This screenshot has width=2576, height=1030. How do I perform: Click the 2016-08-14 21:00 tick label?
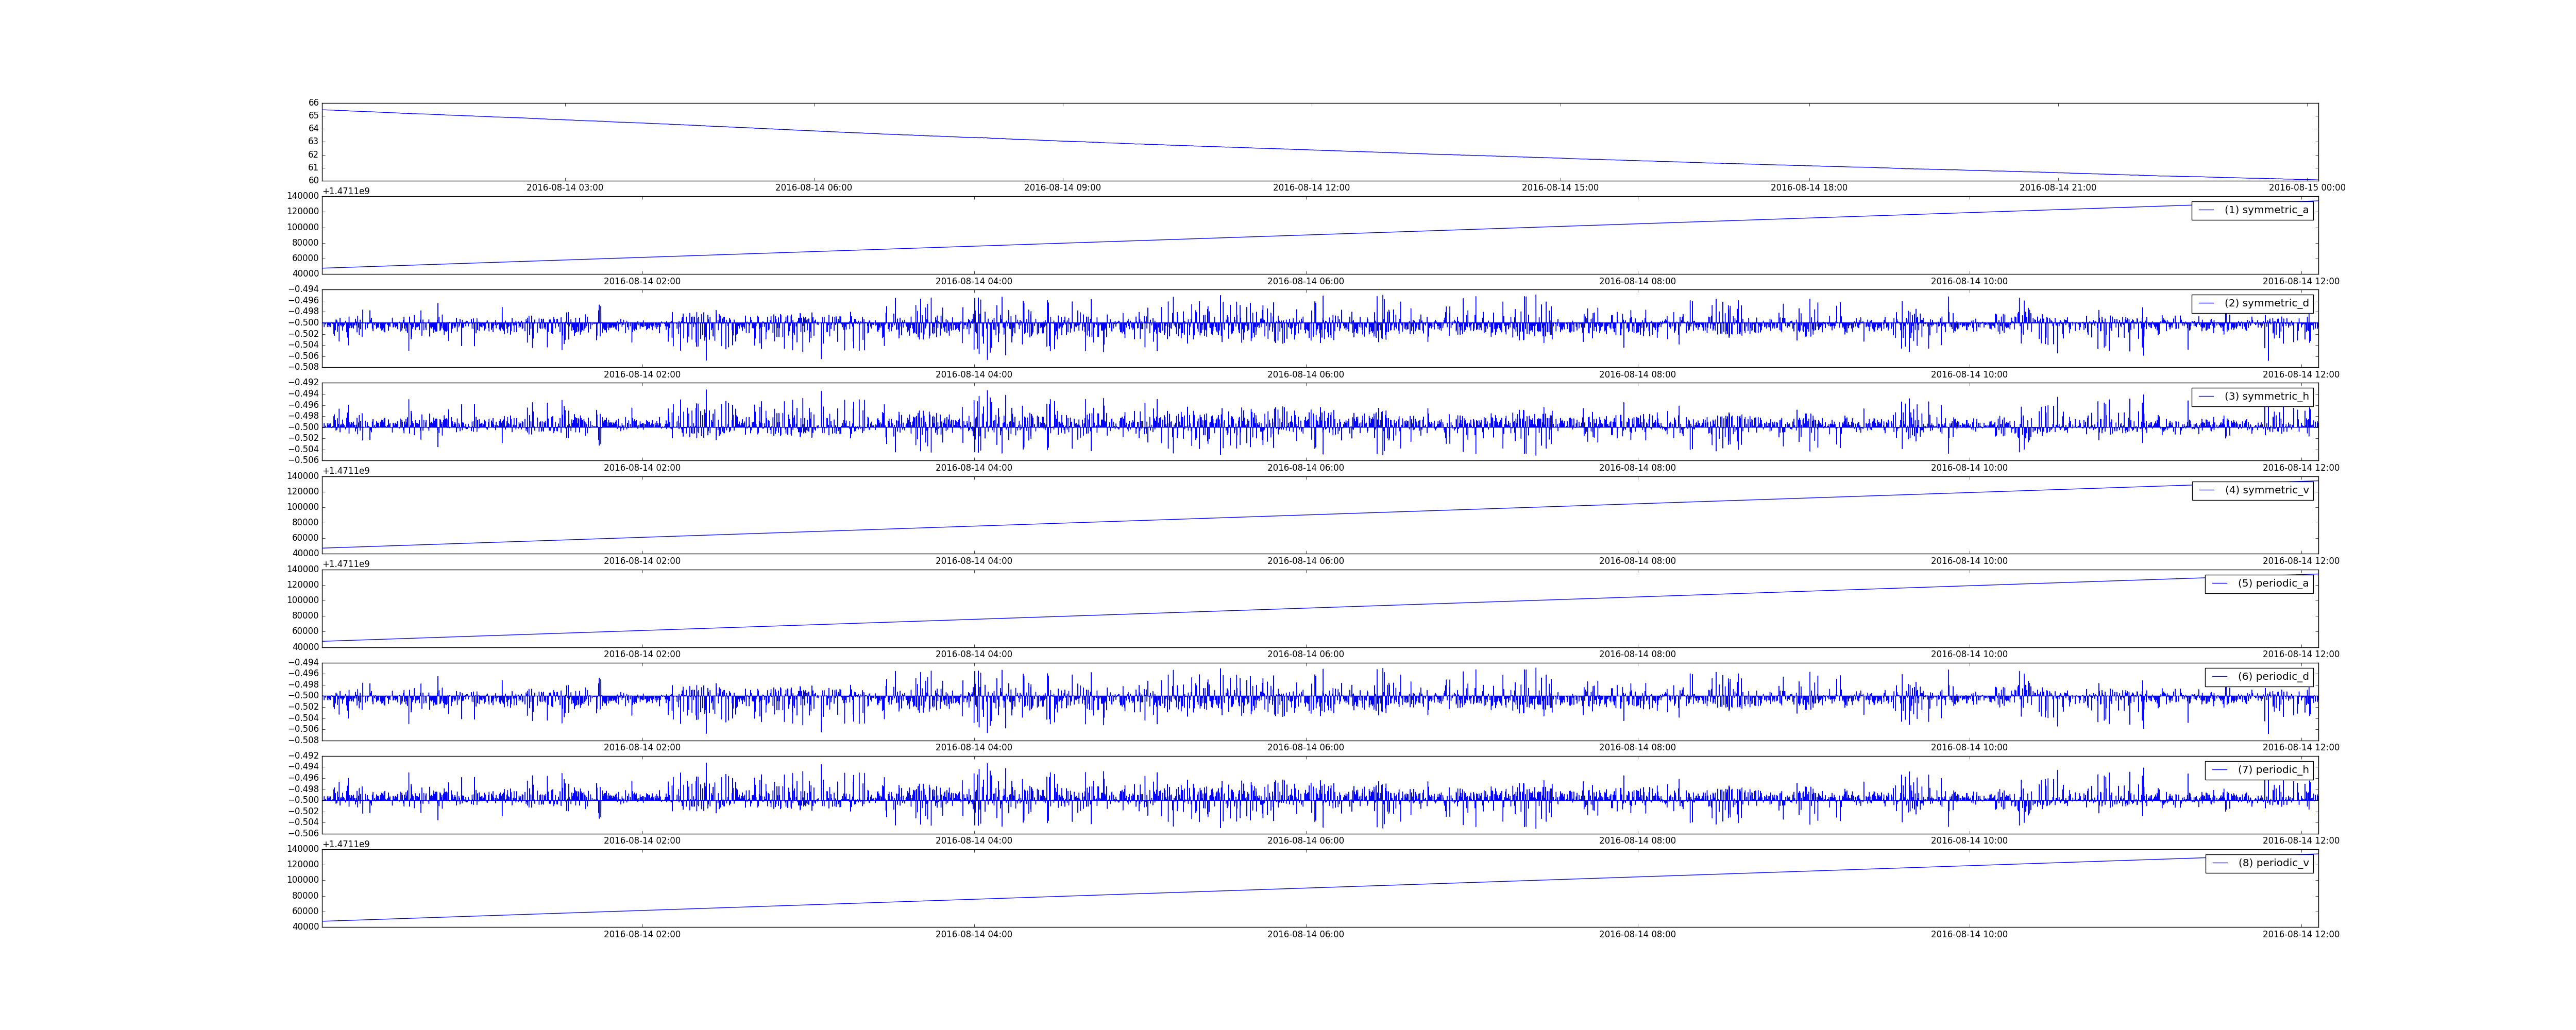[2058, 188]
